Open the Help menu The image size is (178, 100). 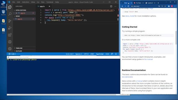(57, 2)
